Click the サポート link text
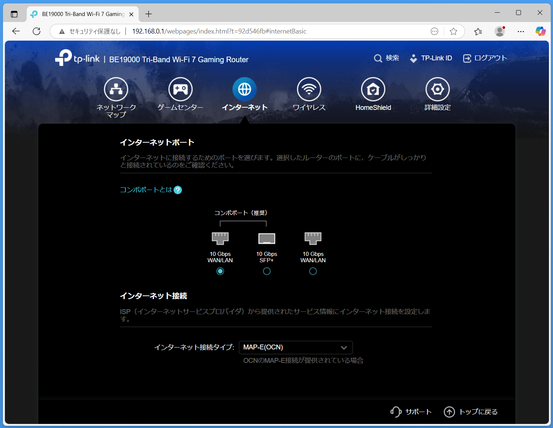 418,412
